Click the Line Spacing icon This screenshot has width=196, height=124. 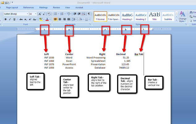click(74, 19)
